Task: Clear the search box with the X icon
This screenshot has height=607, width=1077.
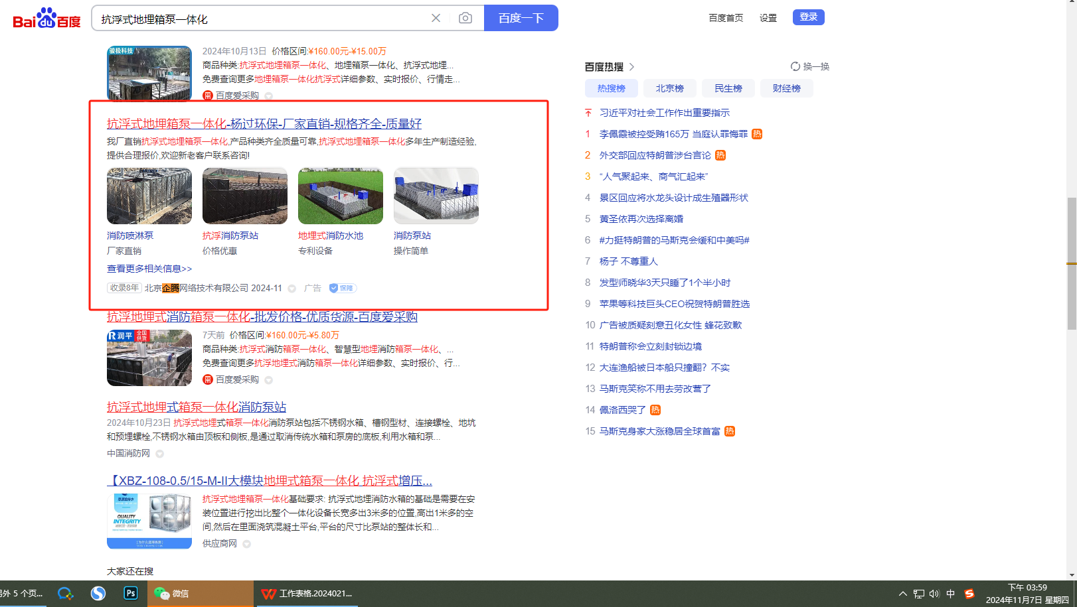Action: pyautogui.click(x=436, y=18)
